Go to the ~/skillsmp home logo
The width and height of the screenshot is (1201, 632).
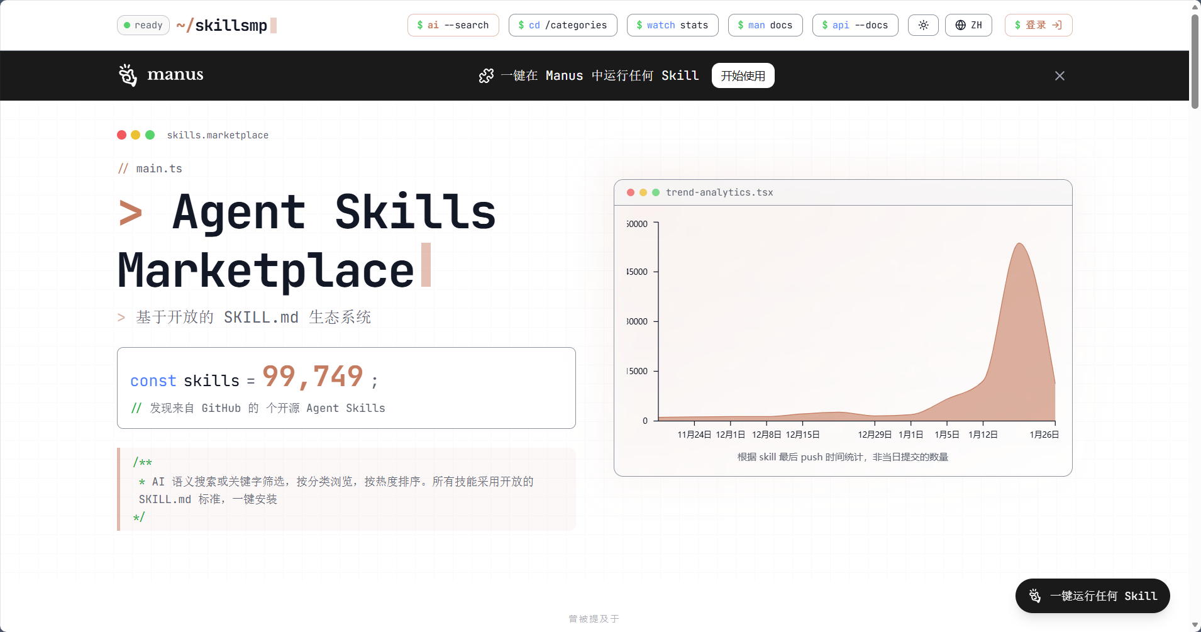(x=226, y=25)
